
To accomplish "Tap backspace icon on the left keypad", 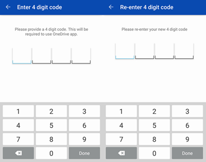I will point(18,153).
